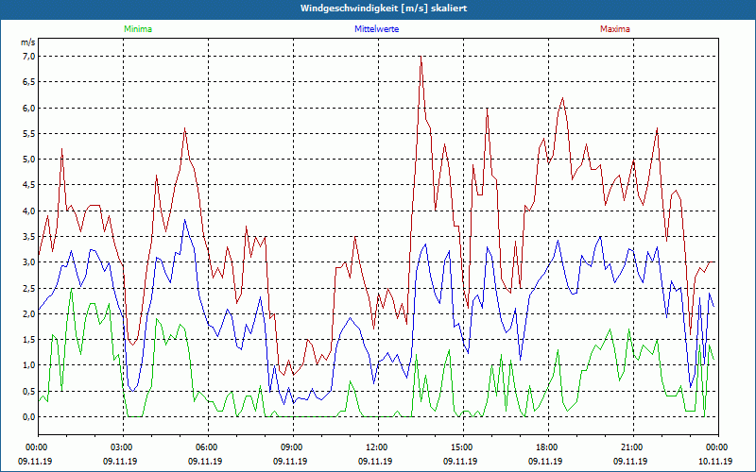Click the 21:00 time axis label

coord(630,447)
